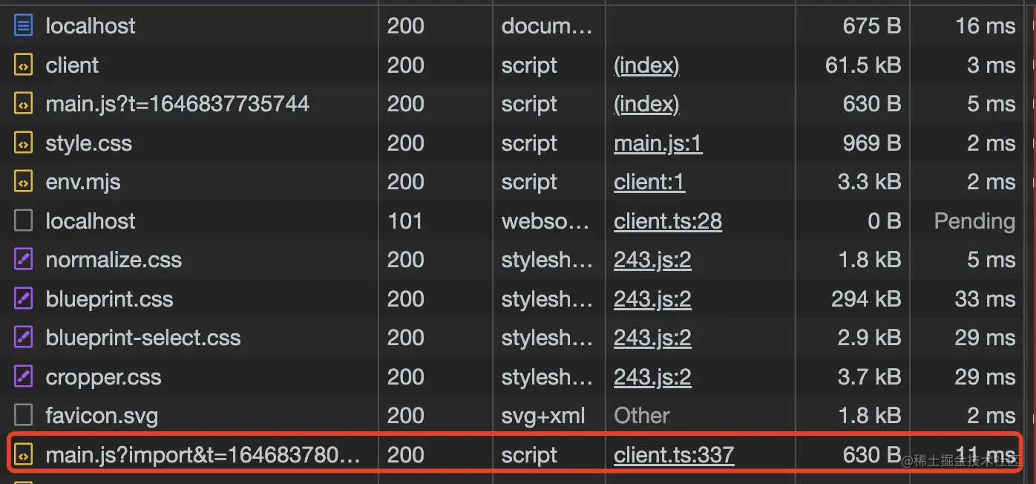
Task: Click the 3 ms time for client
Action: [x=991, y=65]
